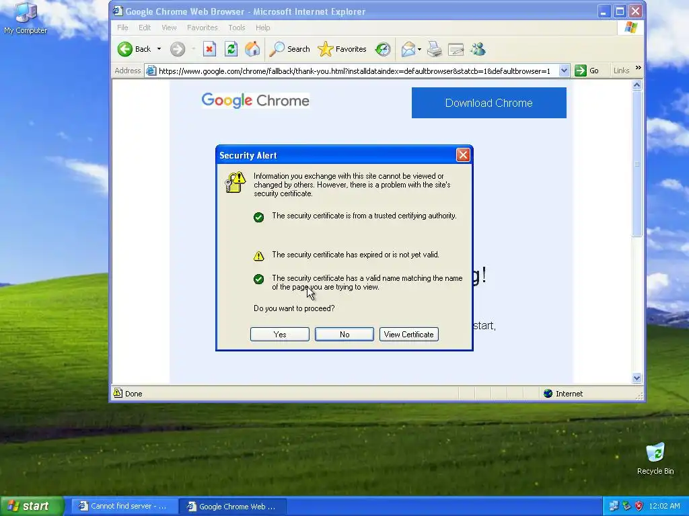This screenshot has height=516, width=689.
Task: Click the warning lock icon in Security Alert
Action: tap(235, 182)
